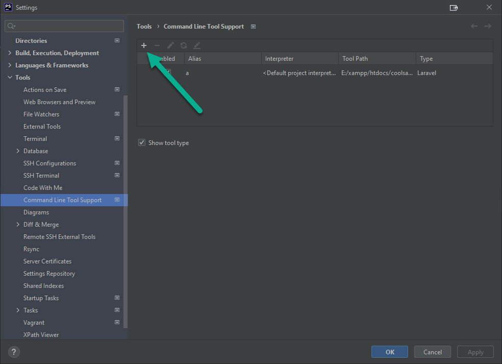Screen dimensions: 502x364
Task: Click Tools in the breadcrumb path
Action: [x=144, y=26]
